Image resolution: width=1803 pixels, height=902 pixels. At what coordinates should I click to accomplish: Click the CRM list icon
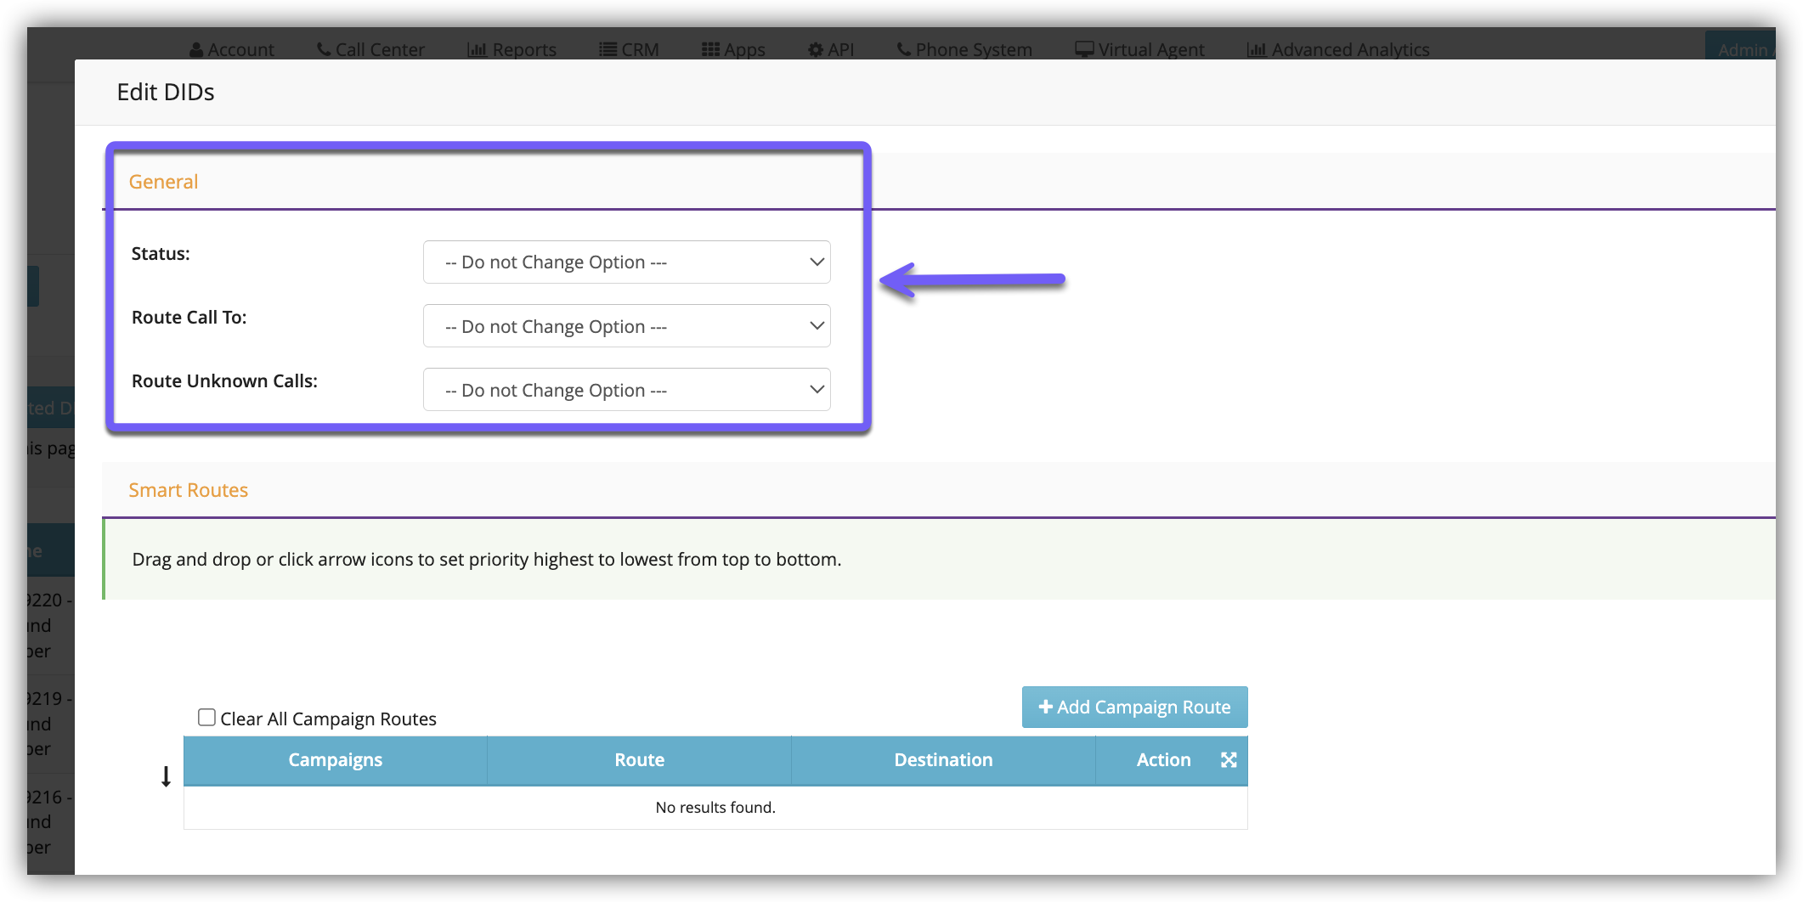coord(608,49)
